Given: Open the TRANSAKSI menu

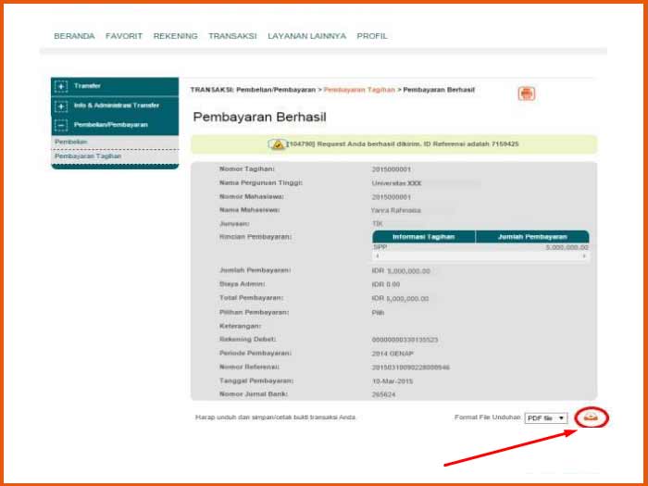Looking at the screenshot, I should 232,36.
